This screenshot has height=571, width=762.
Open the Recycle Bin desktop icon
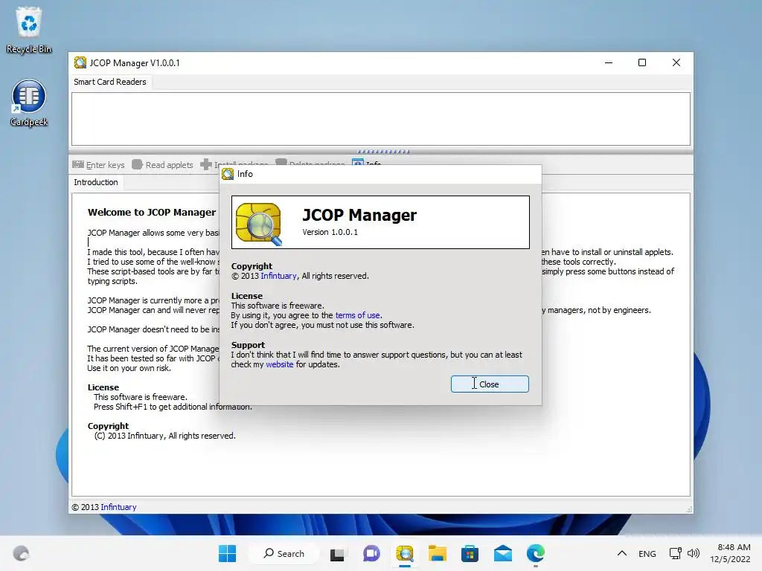(29, 30)
